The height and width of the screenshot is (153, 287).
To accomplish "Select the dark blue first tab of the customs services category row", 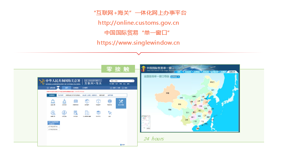I will click(x=52, y=95).
